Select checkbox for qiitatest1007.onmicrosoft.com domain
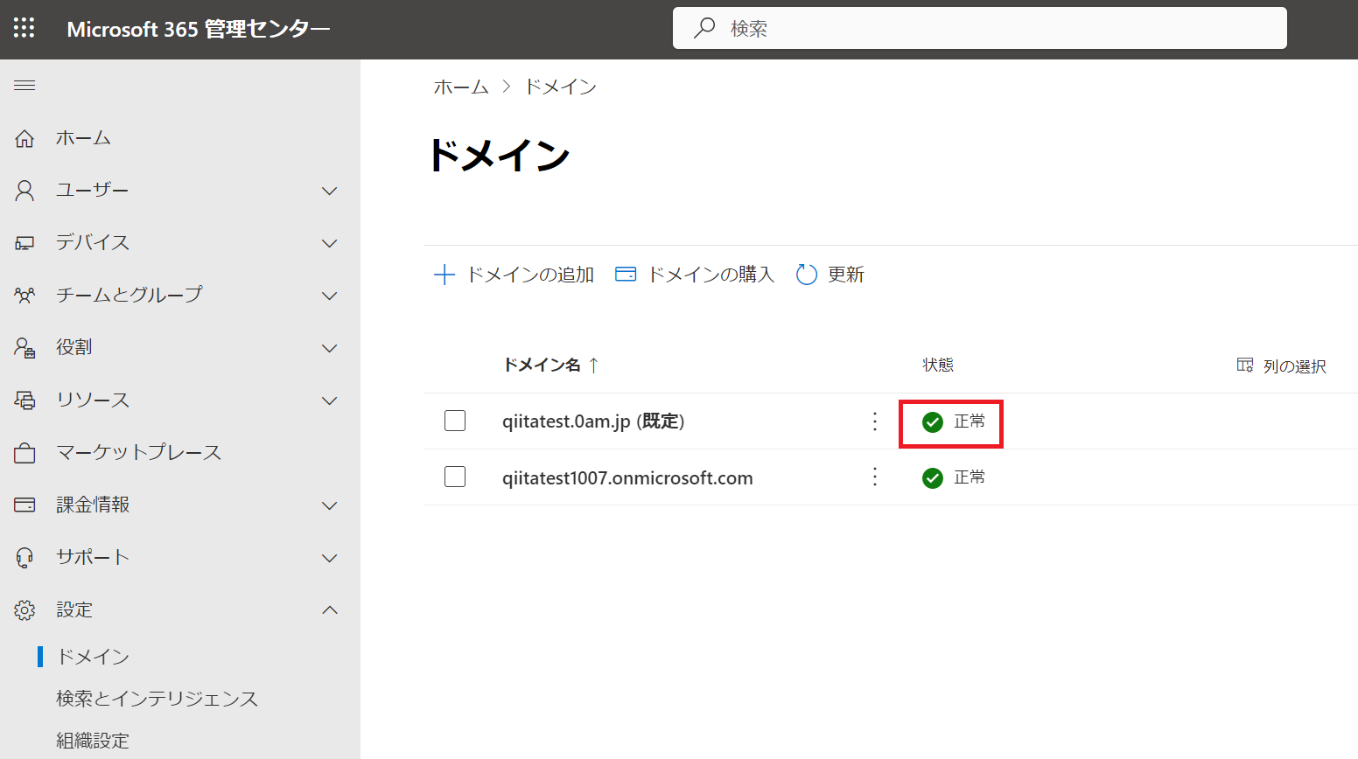 pos(455,477)
